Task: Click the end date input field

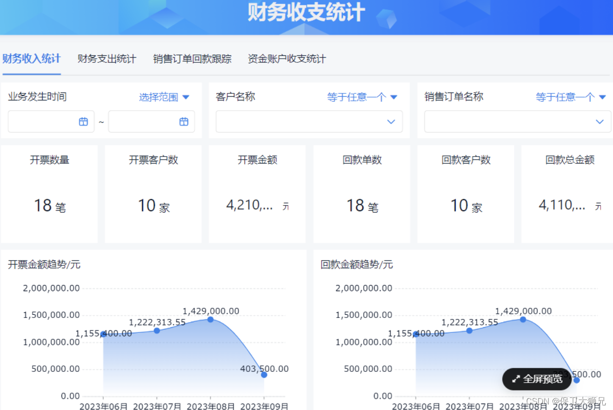Action: click(x=152, y=122)
